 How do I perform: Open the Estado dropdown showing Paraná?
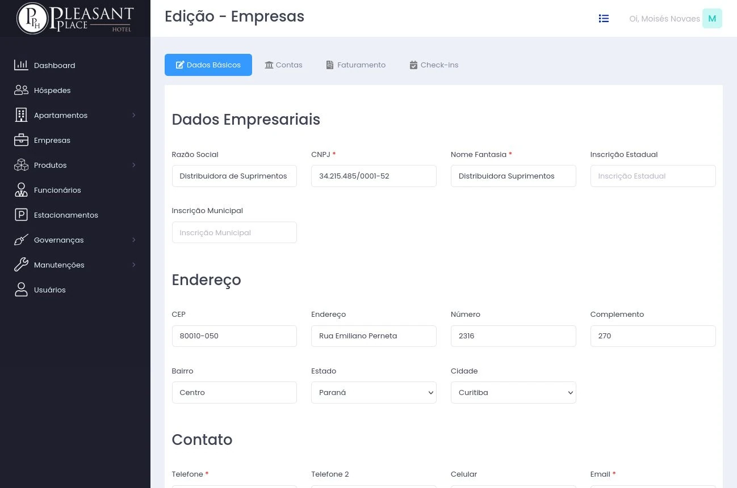click(374, 393)
